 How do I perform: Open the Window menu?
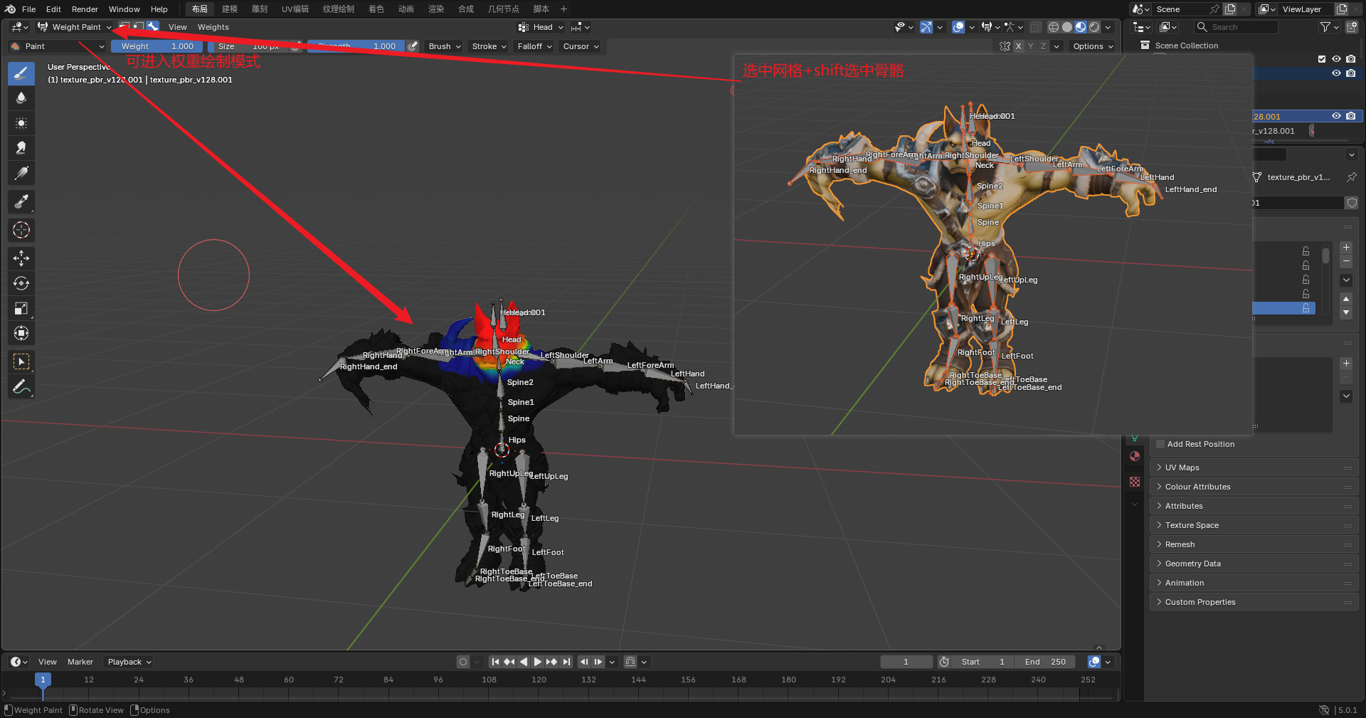click(125, 9)
